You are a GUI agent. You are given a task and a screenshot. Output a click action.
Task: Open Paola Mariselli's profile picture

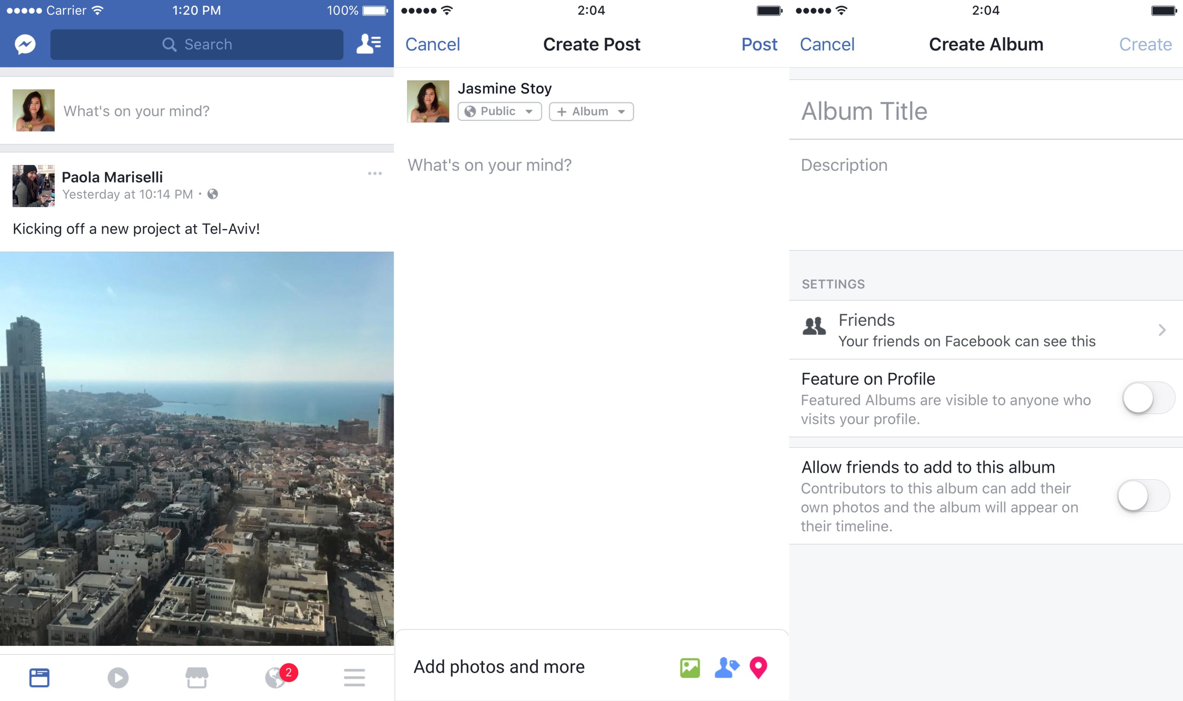(x=34, y=186)
